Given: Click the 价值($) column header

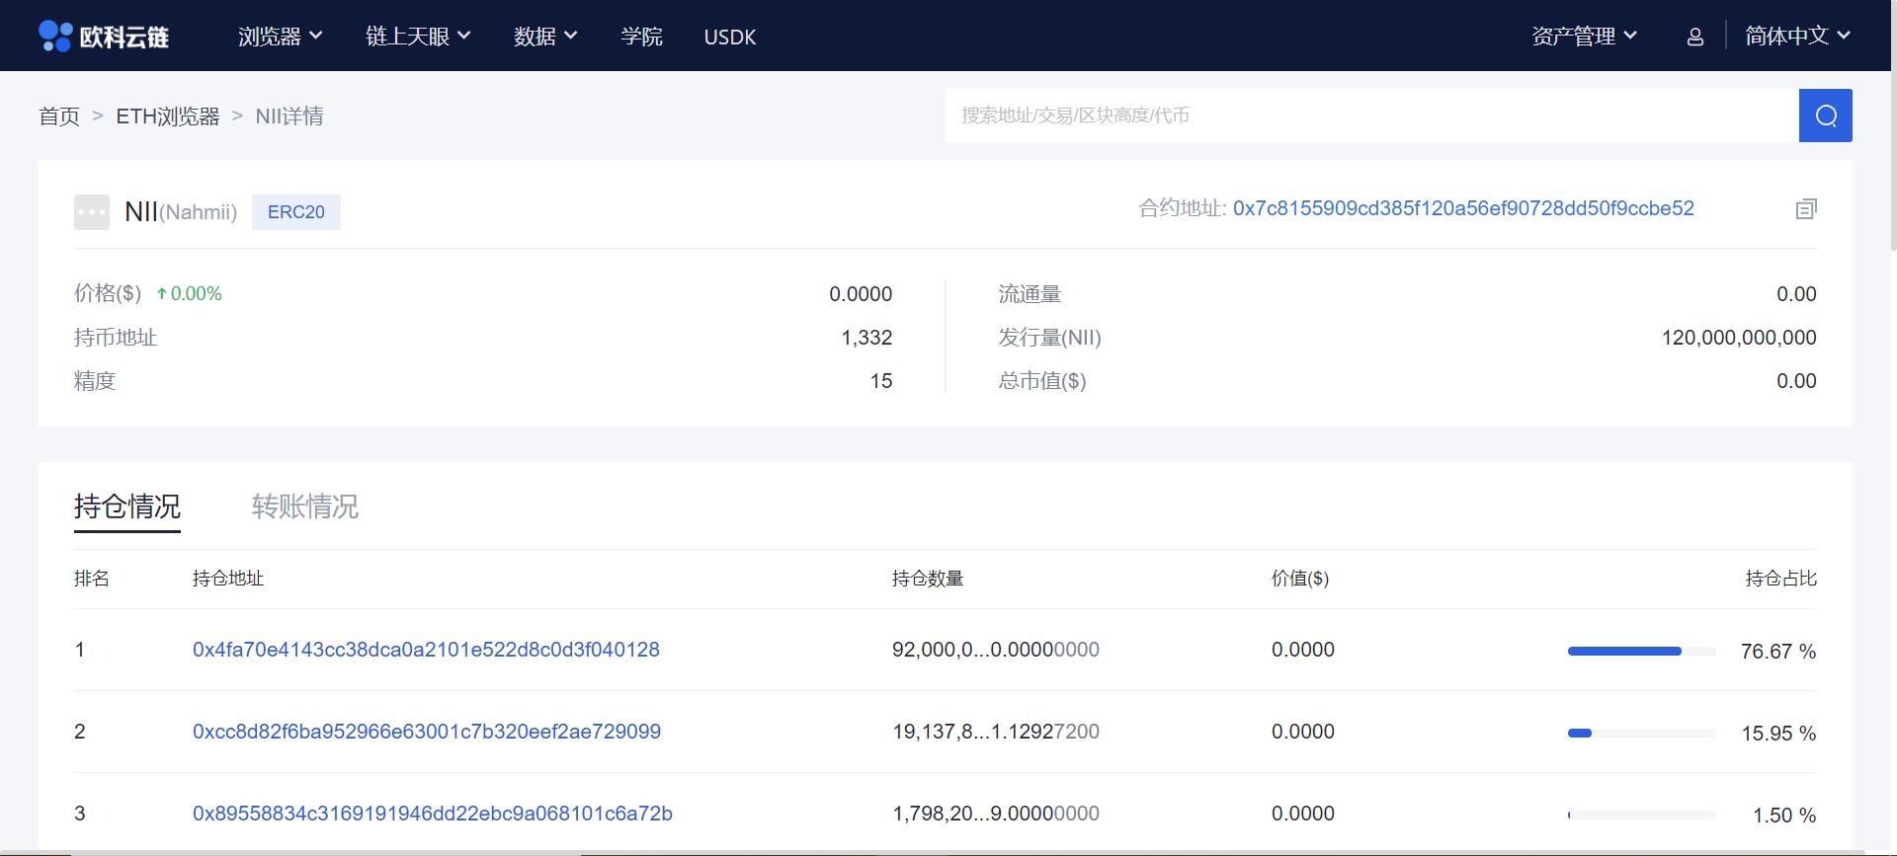Looking at the screenshot, I should click(x=1300, y=579).
